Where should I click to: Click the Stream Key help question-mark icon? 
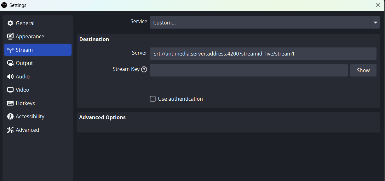[x=144, y=69]
